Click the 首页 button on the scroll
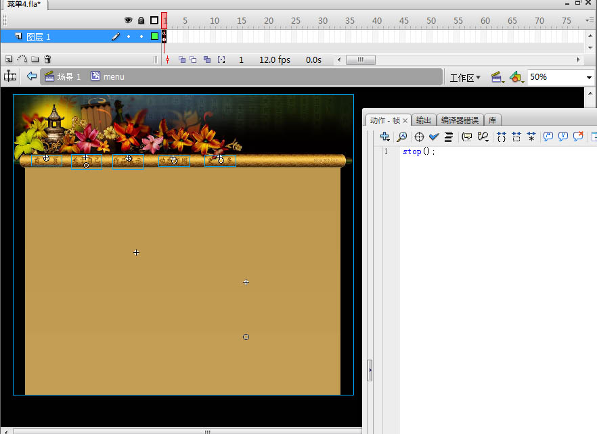597x434 pixels. [47, 160]
